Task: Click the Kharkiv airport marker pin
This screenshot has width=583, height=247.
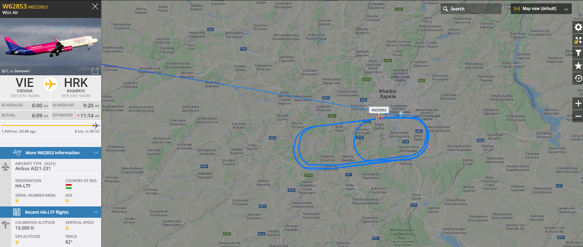Action: [401, 114]
